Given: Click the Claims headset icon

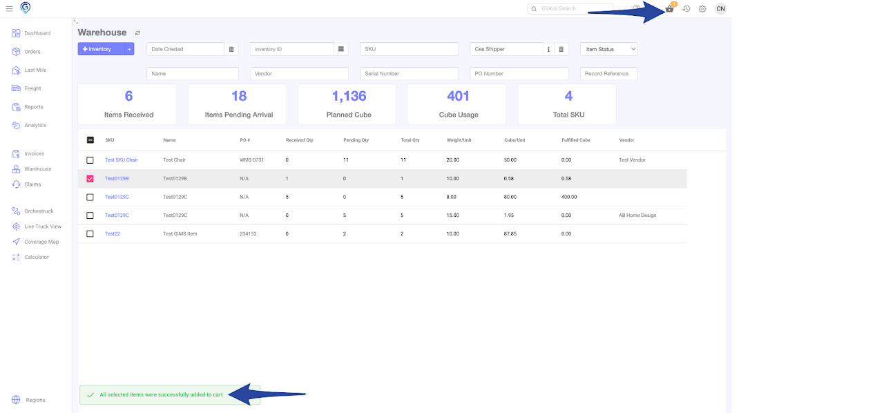Looking at the screenshot, I should (17, 184).
